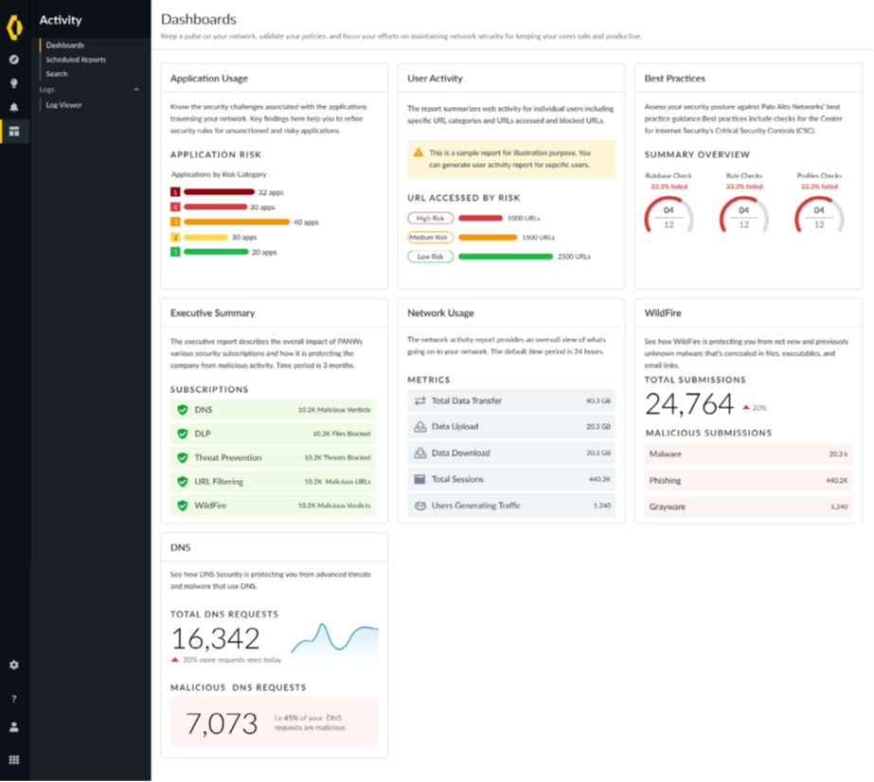Click the Low Risk URL pill
This screenshot has width=874, height=782.
[430, 257]
